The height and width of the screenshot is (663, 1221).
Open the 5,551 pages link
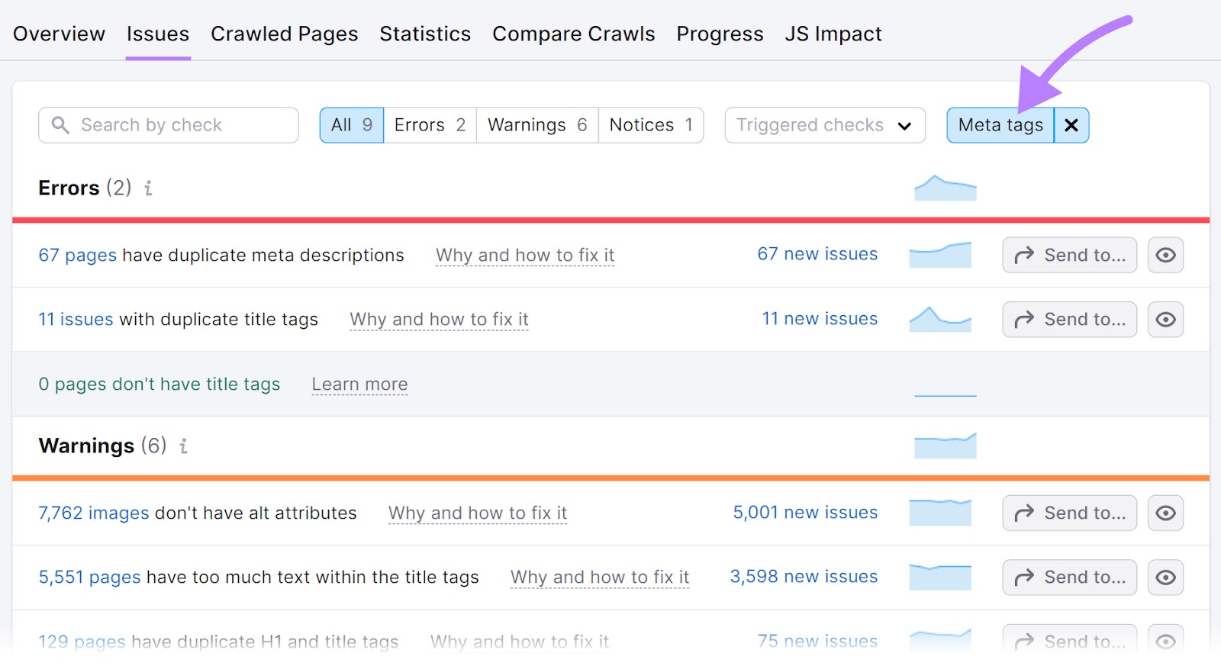(90, 577)
